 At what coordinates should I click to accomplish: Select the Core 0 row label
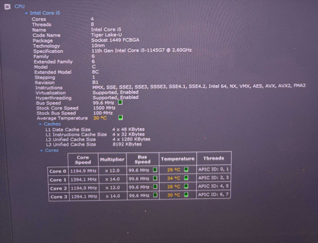pyautogui.click(x=58, y=171)
